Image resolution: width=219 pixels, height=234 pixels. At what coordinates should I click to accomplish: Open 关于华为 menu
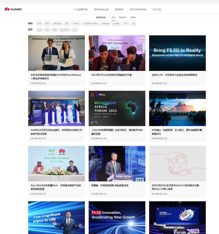coord(157,9)
